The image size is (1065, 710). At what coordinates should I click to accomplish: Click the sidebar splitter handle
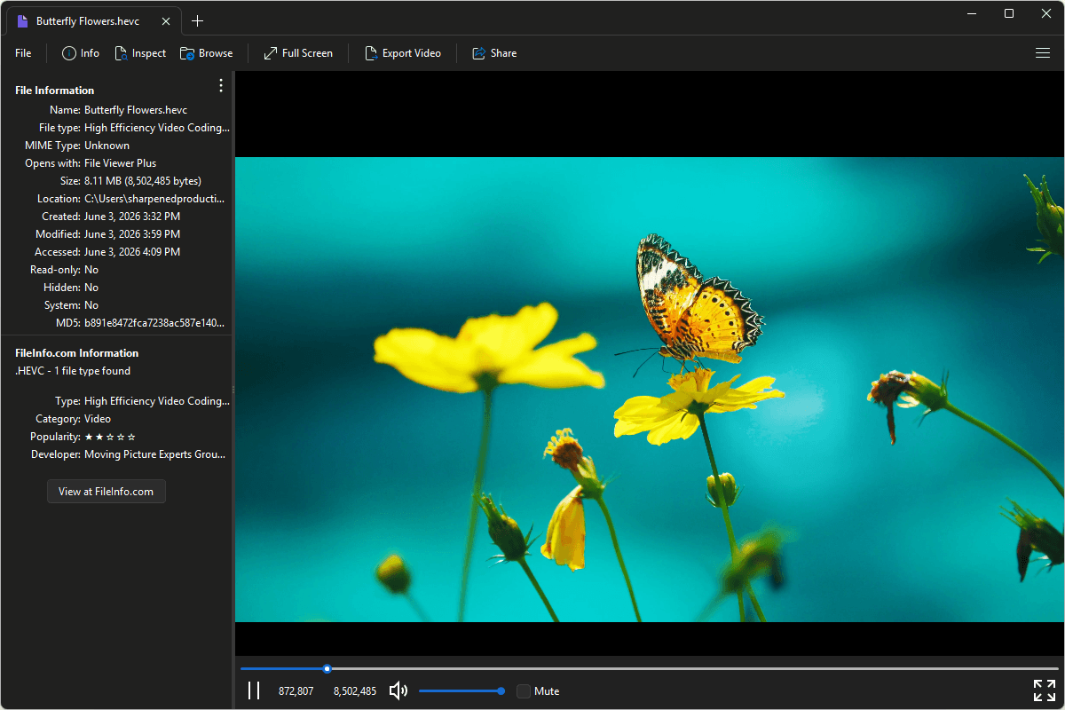pos(233,390)
